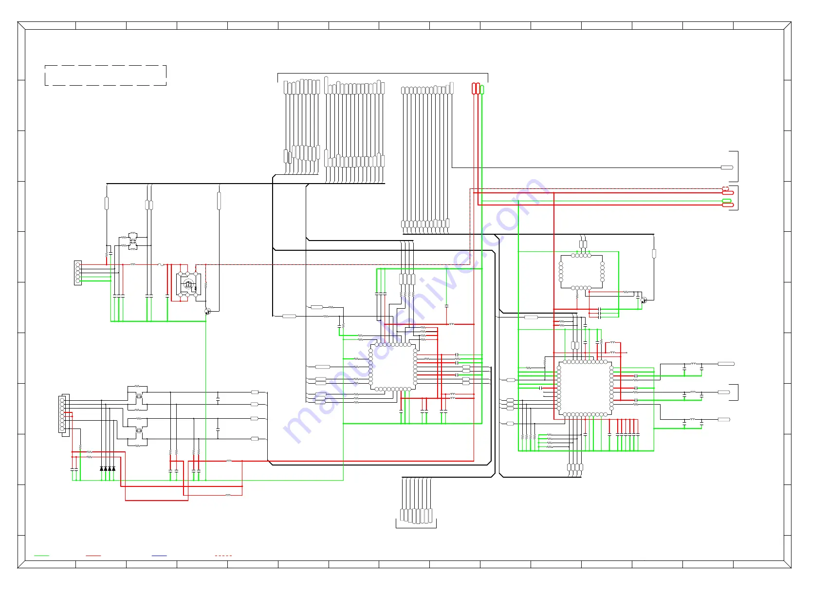This screenshot has height=615, width=828.
Task: Select the green-outlined net tag at the right edge
Action: (x=727, y=201)
